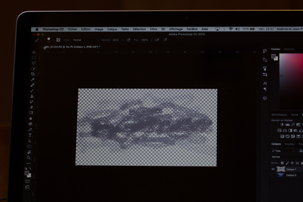The image size is (303, 202).
Task: Open the Apple menu
Action: [37, 29]
